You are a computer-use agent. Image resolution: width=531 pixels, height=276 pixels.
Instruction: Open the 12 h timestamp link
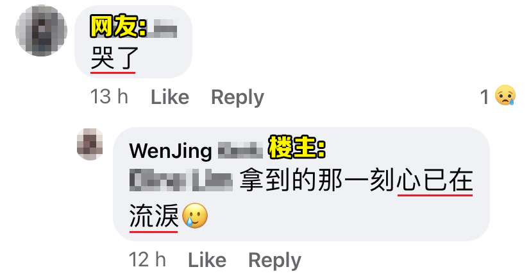click(x=147, y=260)
